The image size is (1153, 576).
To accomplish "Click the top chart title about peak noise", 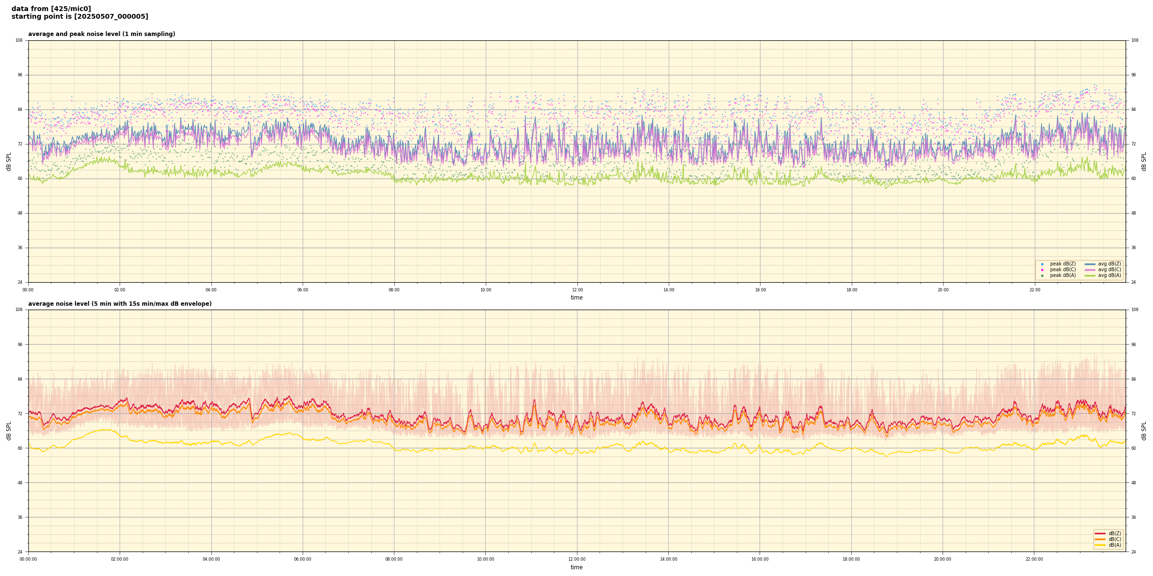I will 101,34.
